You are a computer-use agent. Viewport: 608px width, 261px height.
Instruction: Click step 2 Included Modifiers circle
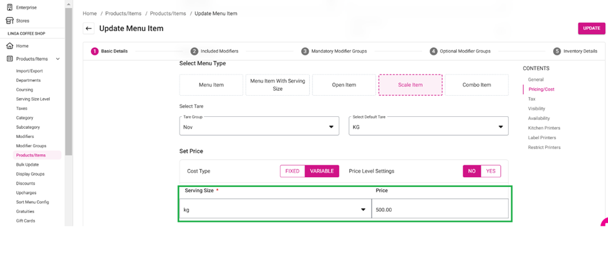(x=195, y=52)
